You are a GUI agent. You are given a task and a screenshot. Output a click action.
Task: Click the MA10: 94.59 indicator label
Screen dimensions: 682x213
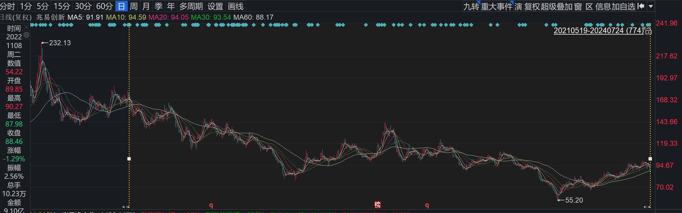[x=126, y=17]
